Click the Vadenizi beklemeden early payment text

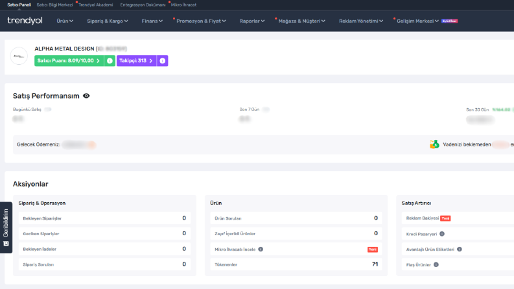pyautogui.click(x=467, y=144)
